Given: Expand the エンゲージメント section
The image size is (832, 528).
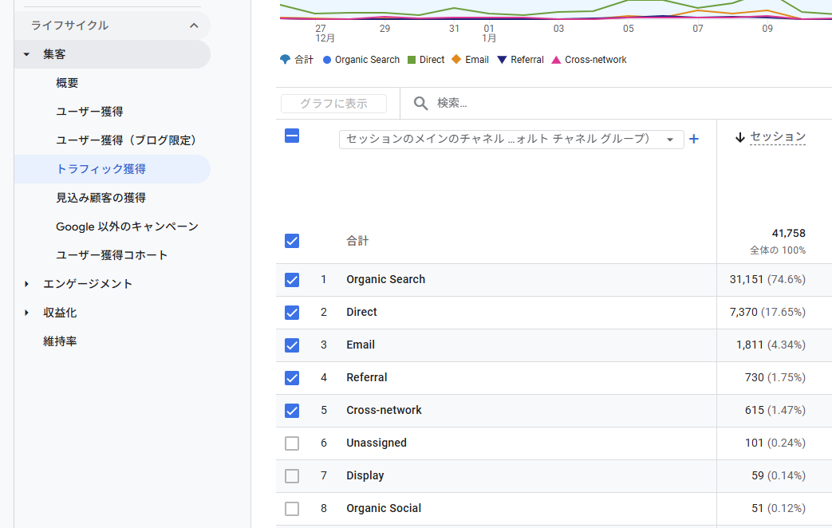Looking at the screenshot, I should click(x=27, y=283).
